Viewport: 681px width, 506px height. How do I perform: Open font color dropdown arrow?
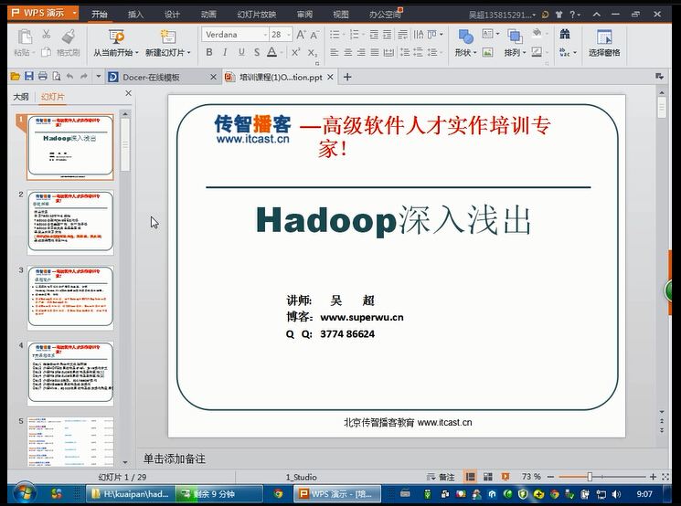(x=282, y=53)
